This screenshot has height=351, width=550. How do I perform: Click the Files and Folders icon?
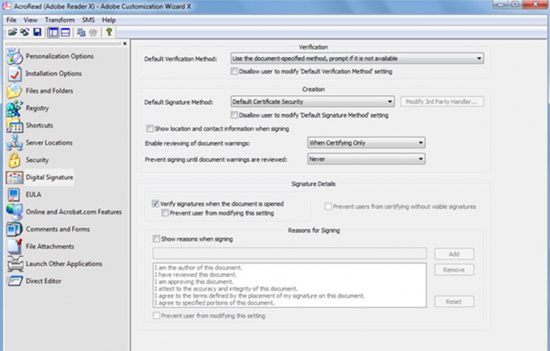(x=15, y=91)
